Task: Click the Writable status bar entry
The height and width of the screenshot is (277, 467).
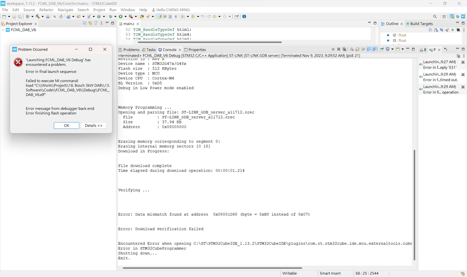Action: tap(289, 273)
